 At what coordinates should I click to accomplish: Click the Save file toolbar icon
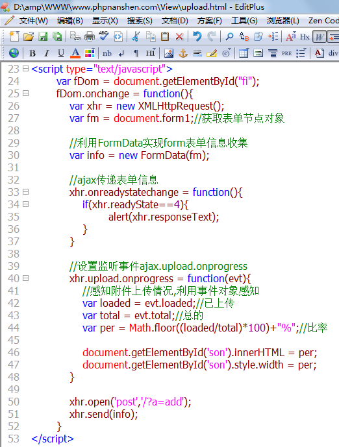pyautogui.click(x=43, y=36)
